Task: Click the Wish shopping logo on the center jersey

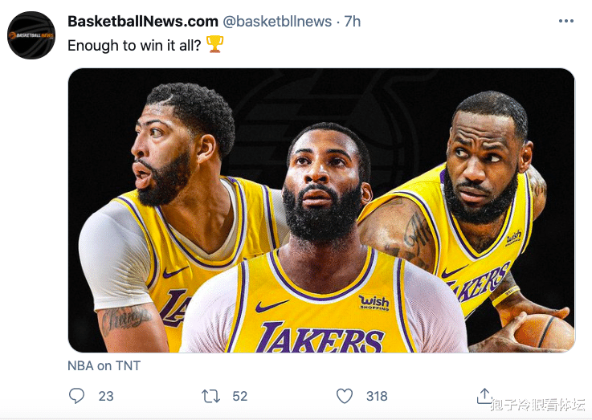Action: click(x=374, y=302)
